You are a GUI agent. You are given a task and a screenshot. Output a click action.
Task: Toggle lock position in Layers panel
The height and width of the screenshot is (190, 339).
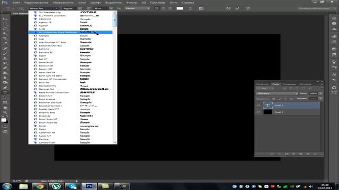pyautogui.click(x=286, y=99)
